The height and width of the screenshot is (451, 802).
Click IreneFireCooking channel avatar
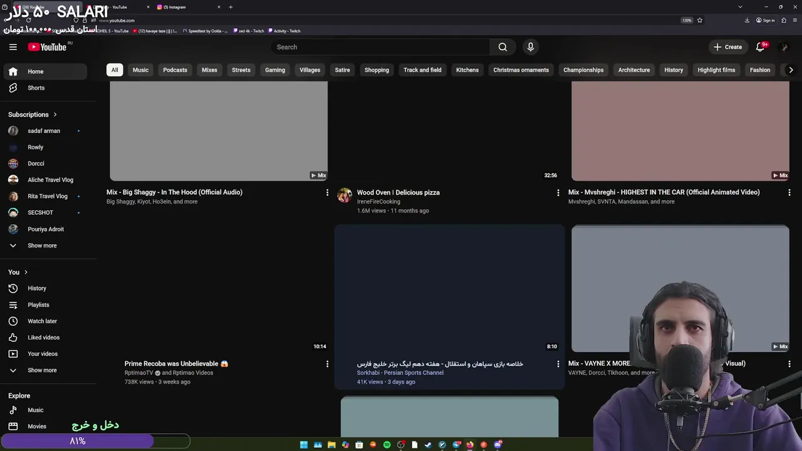(345, 195)
